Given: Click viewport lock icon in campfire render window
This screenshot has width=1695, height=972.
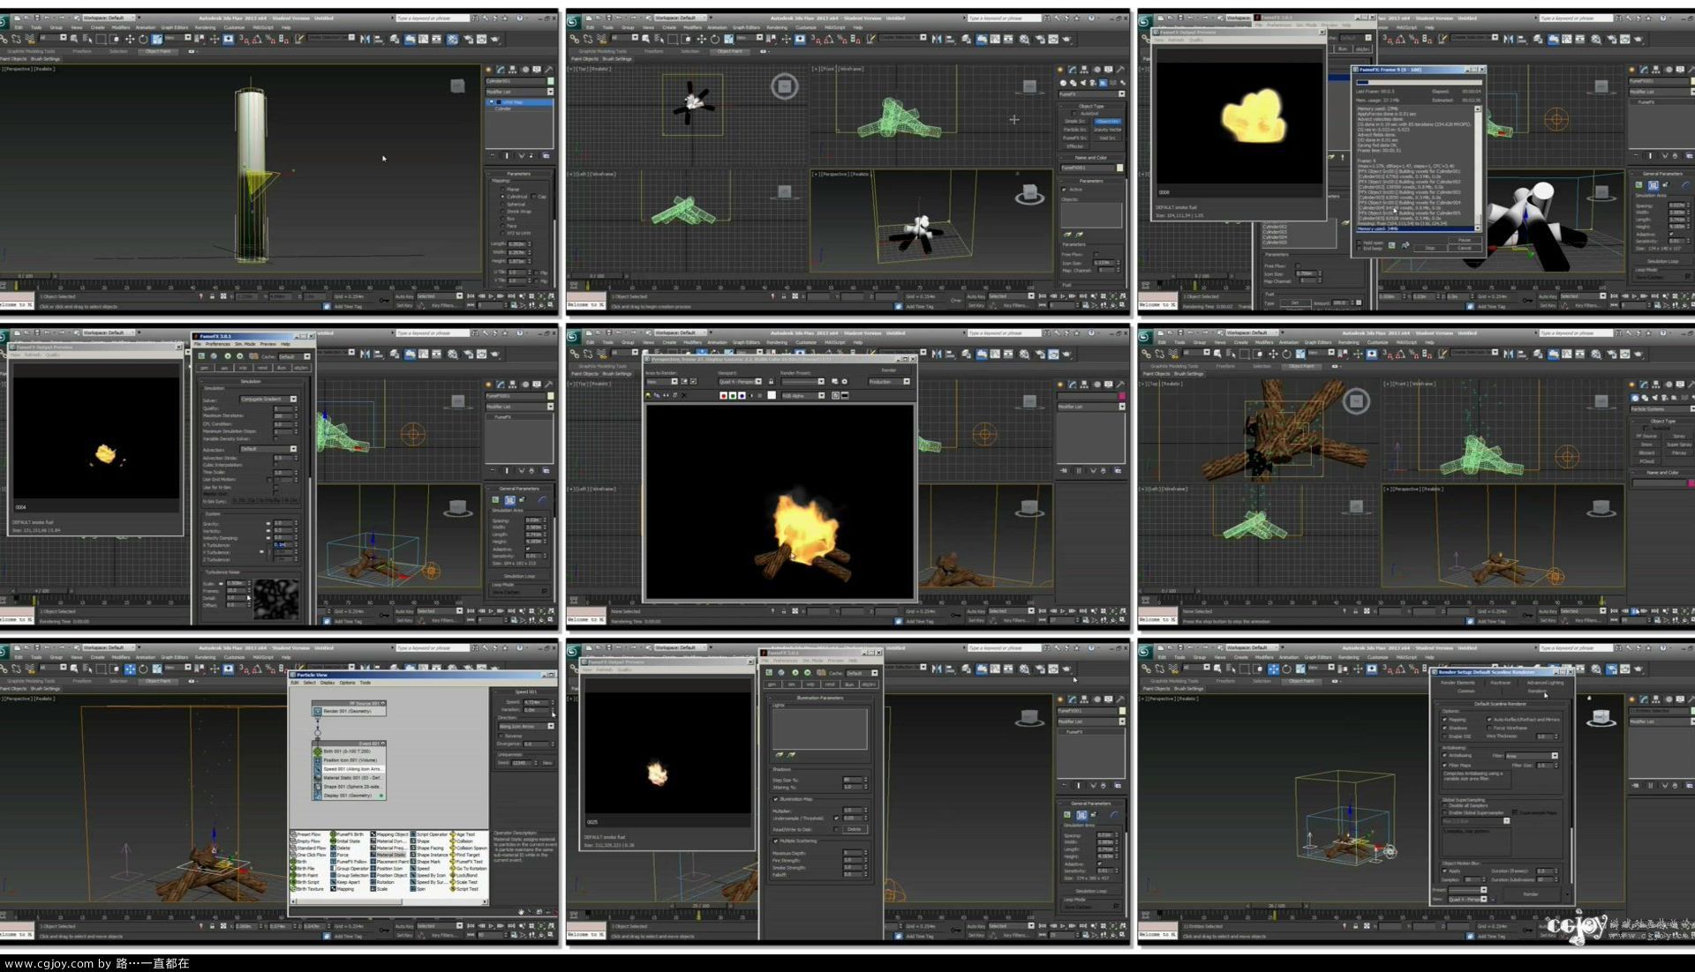Looking at the screenshot, I should coord(771,382).
